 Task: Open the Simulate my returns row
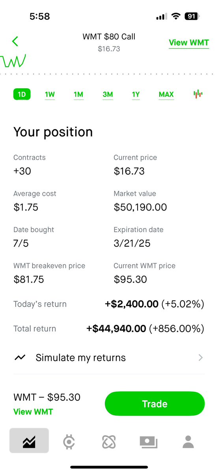click(x=109, y=358)
